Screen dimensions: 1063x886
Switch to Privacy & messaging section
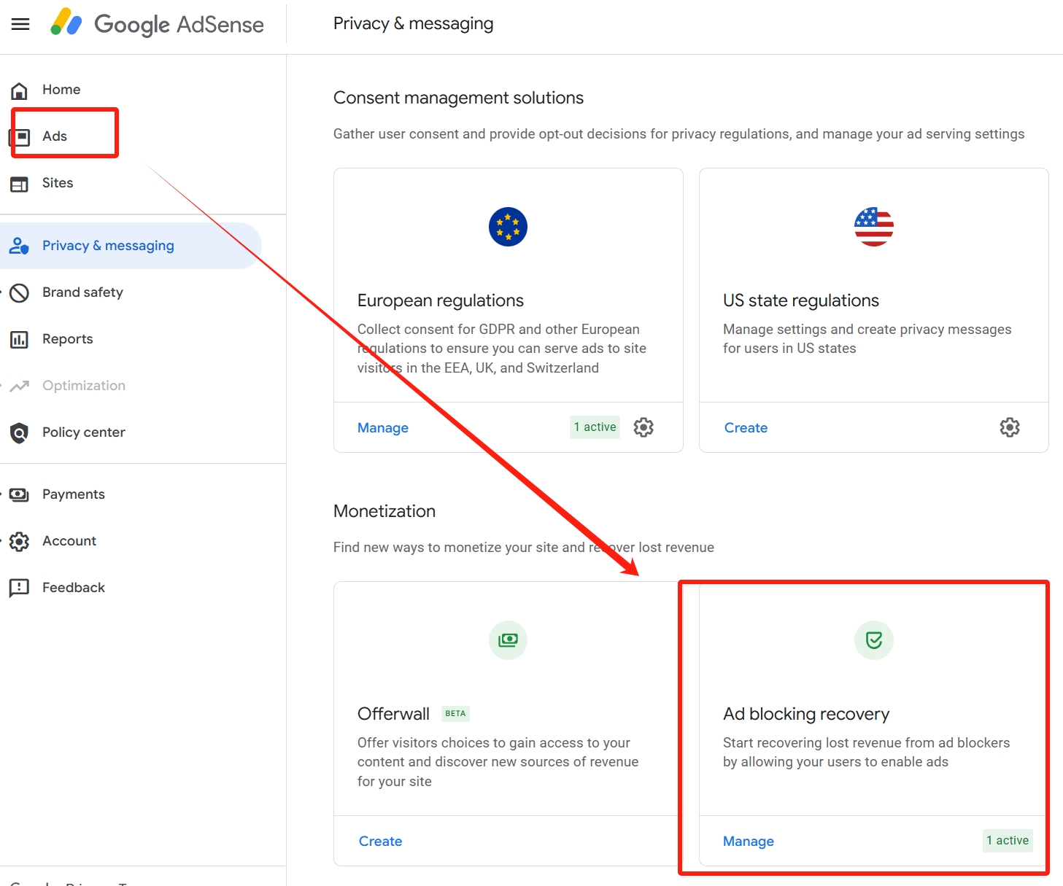click(108, 245)
